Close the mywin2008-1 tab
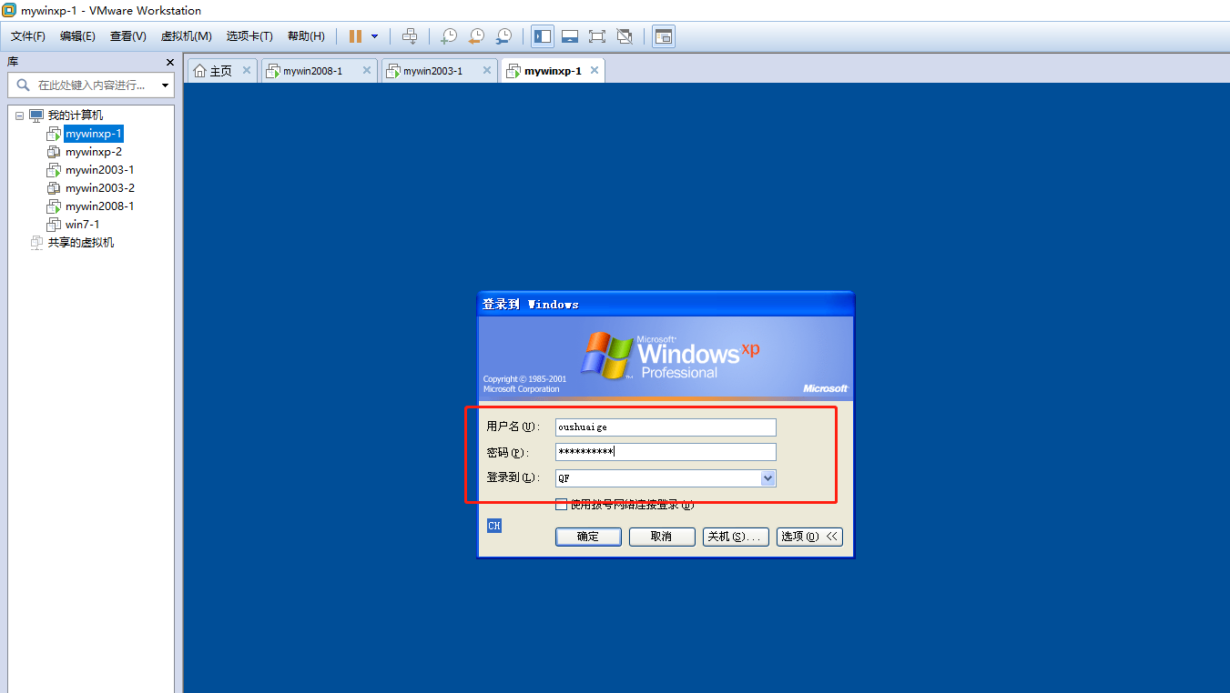Screen dimensions: 1230x693 pos(367,70)
